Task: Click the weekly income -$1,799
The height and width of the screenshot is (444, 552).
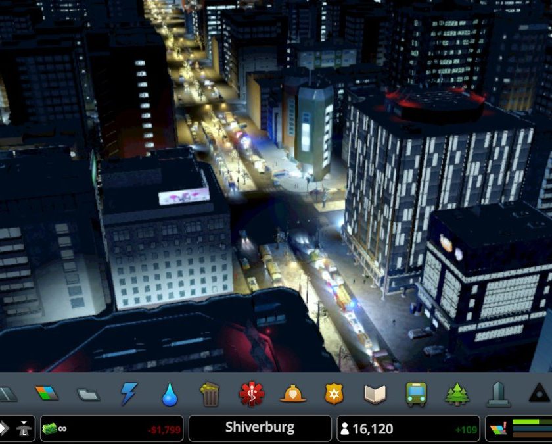Action: (164, 430)
